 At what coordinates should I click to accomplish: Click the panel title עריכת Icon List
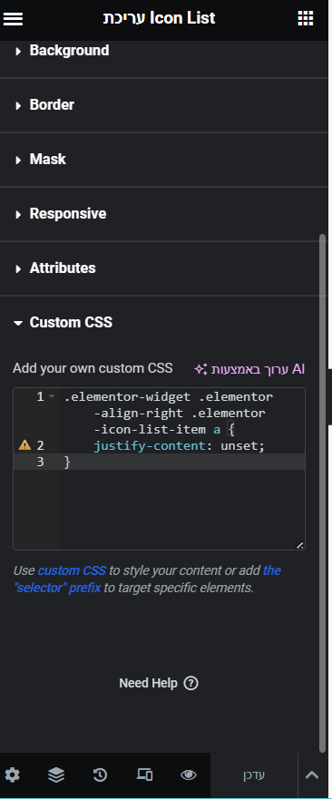pos(160,18)
